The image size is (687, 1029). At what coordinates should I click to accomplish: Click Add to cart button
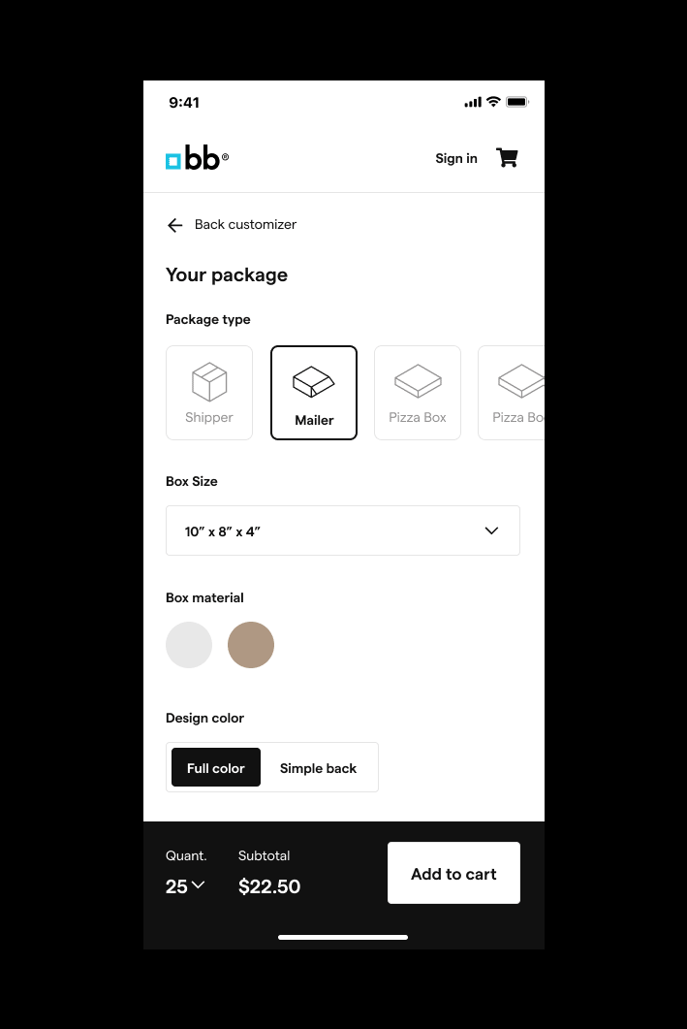453,873
